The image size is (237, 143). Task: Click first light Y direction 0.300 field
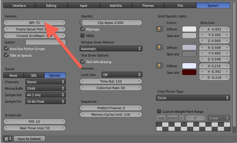point(215,35)
